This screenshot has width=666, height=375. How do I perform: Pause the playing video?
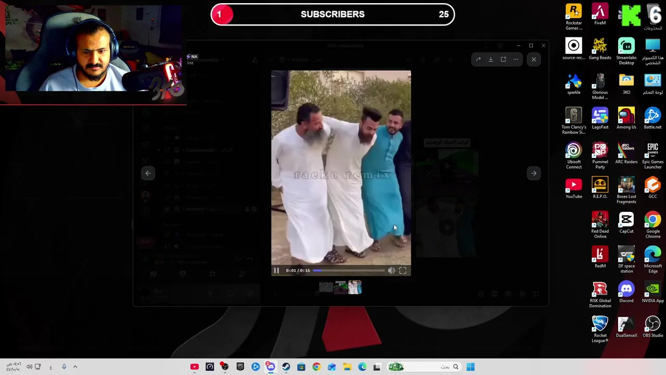(x=276, y=270)
